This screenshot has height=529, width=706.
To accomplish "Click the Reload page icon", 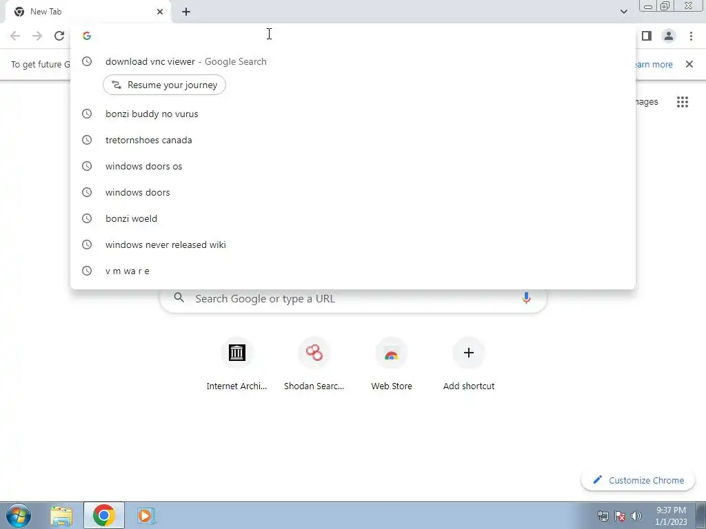I will pos(59,36).
